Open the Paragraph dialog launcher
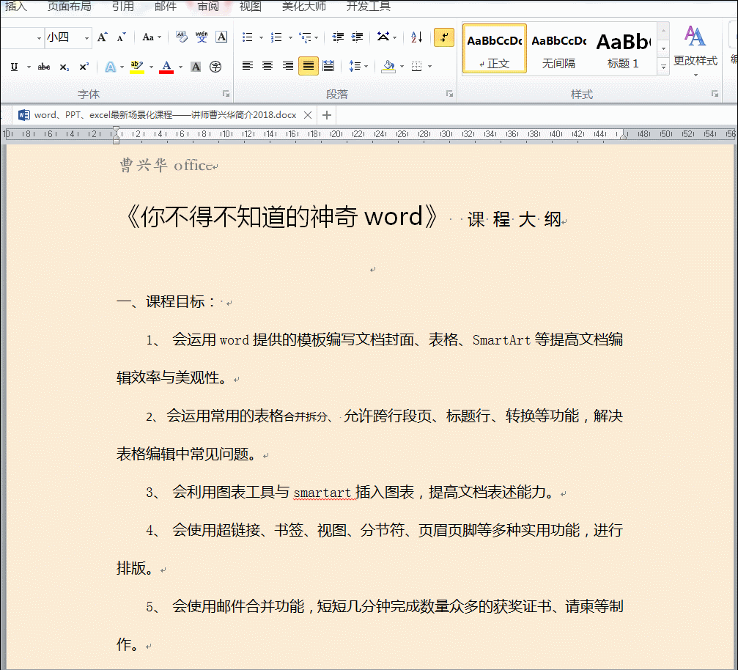The image size is (738, 670). pos(449,94)
